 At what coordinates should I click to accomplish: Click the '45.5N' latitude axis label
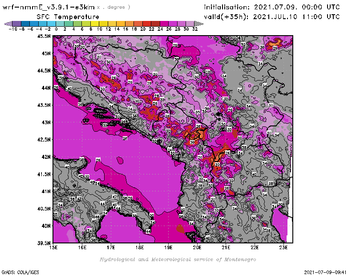click(44, 36)
